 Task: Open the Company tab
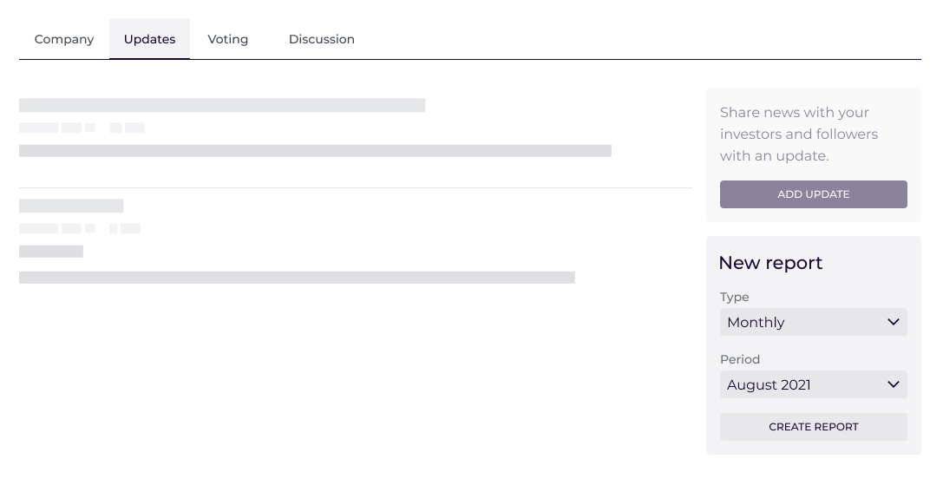pos(64,39)
